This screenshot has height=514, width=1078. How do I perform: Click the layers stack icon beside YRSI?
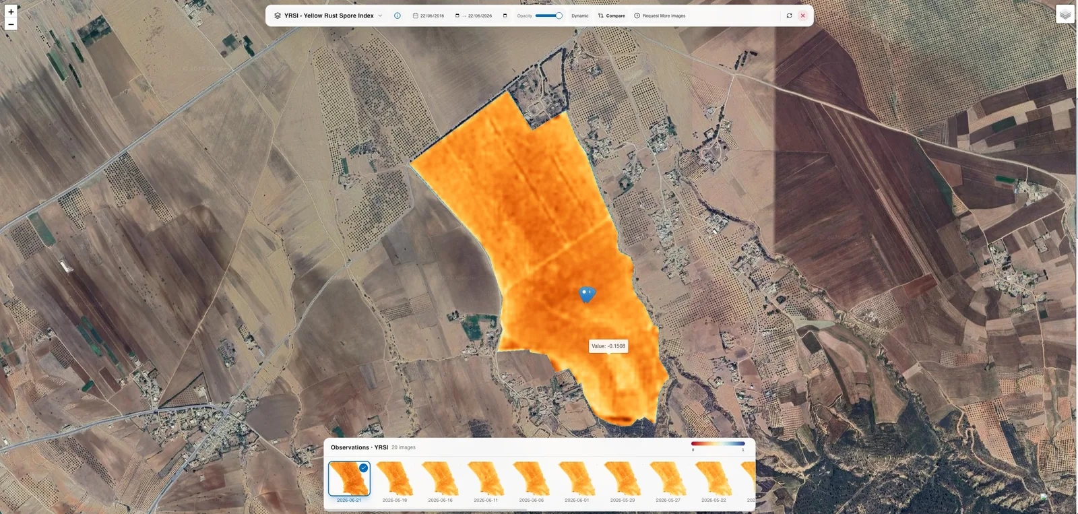(x=278, y=15)
